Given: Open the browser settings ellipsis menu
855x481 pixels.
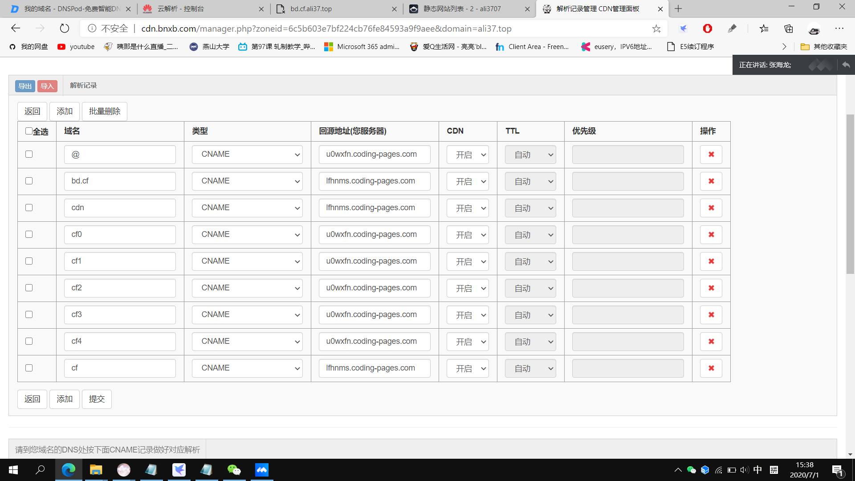Looking at the screenshot, I should 839,29.
